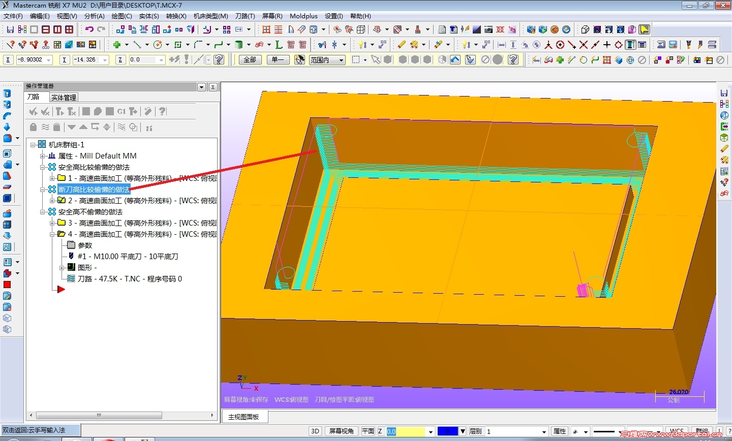
Task: Click the blue up arrow sidebar icon
Action: coord(7,93)
